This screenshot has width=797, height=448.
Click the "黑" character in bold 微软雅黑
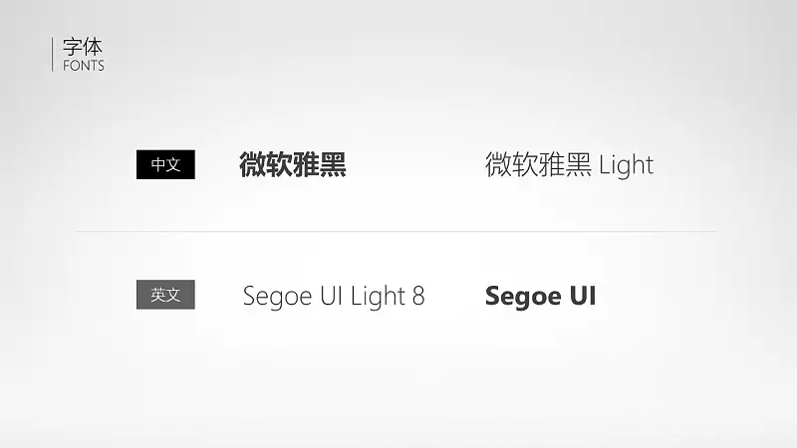tap(333, 164)
